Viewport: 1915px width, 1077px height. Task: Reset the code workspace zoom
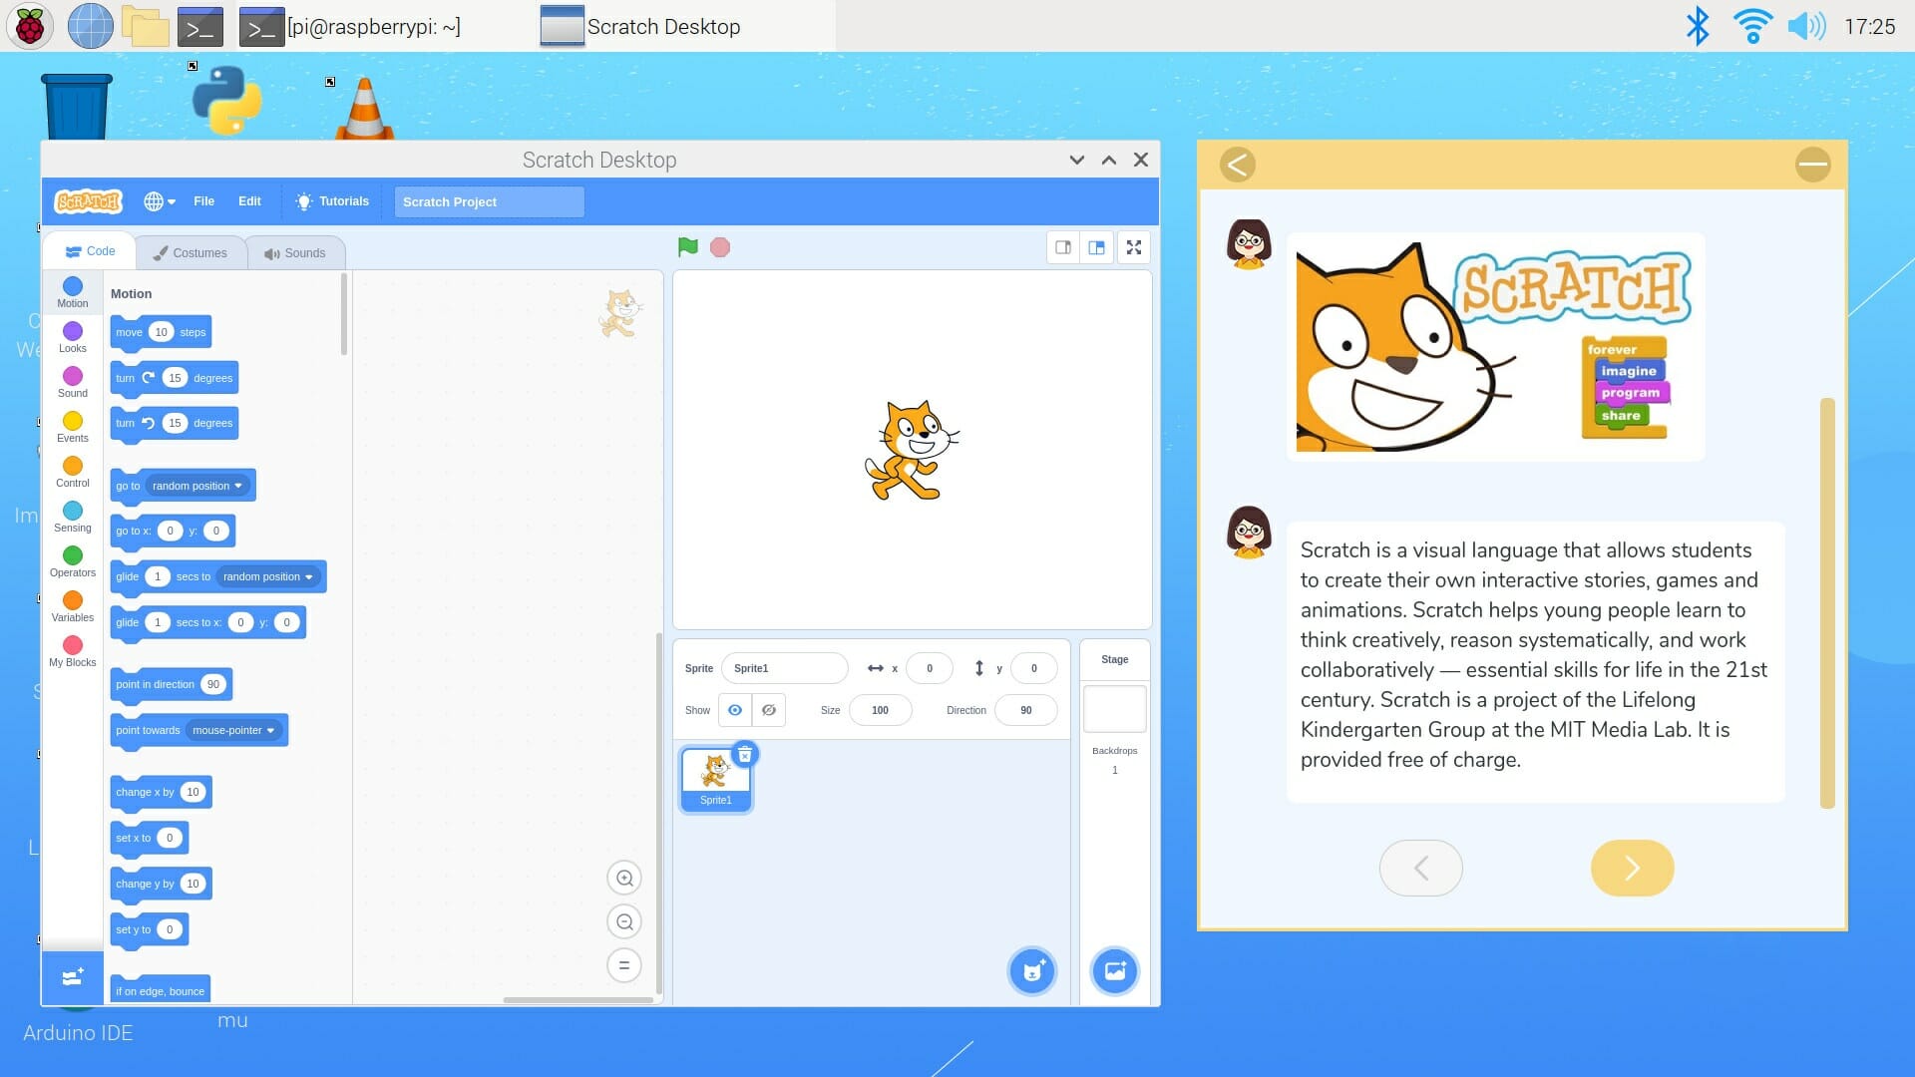624,965
